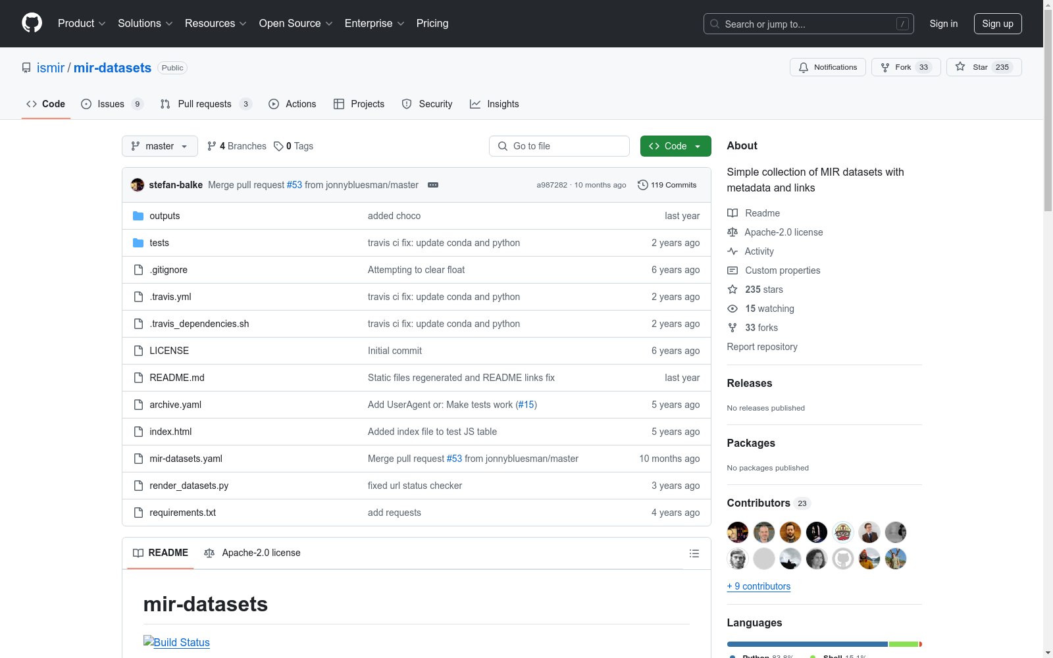
Task: Switch to the Issues tab
Action: pos(112,104)
